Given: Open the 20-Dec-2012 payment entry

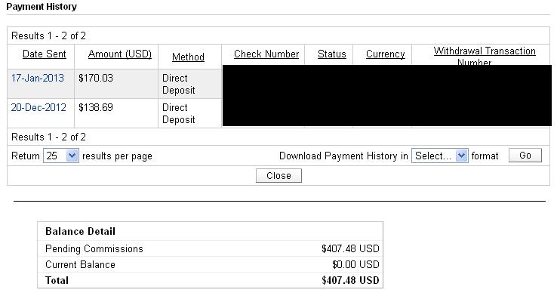Looking at the screenshot, I should click(38, 107).
